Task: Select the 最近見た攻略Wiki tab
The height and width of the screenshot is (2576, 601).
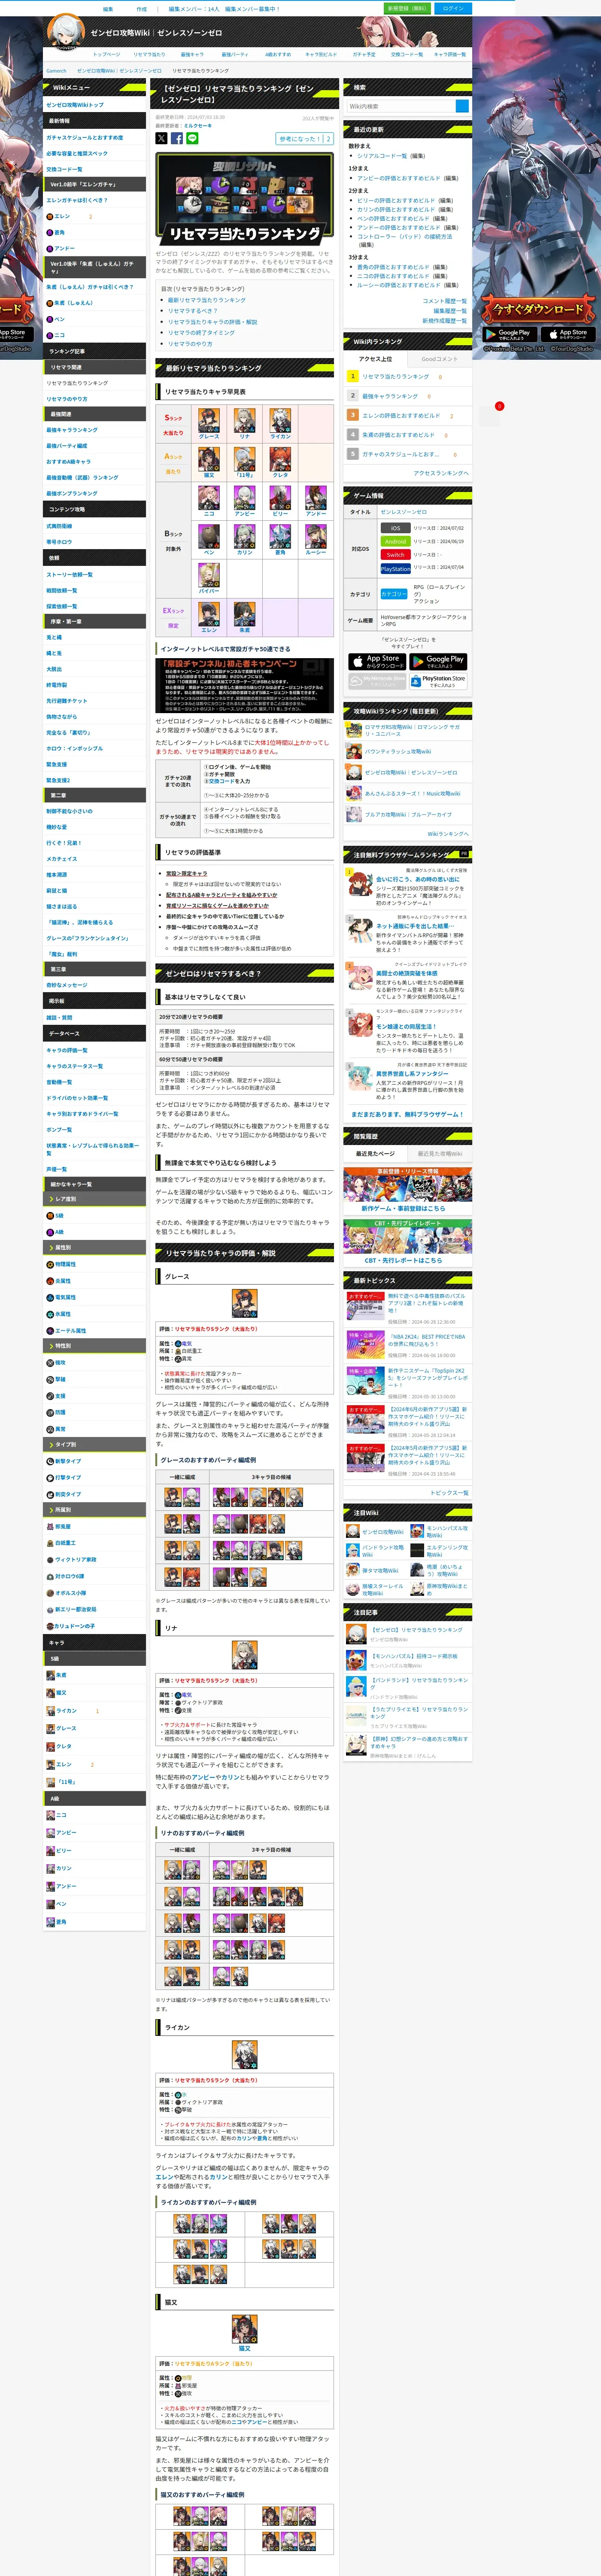Action: click(439, 1153)
